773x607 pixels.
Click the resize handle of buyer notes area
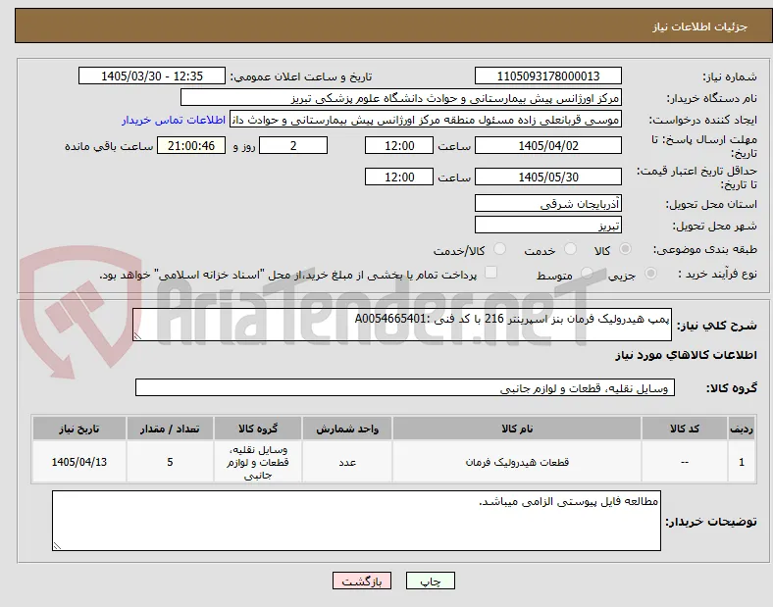[x=57, y=546]
